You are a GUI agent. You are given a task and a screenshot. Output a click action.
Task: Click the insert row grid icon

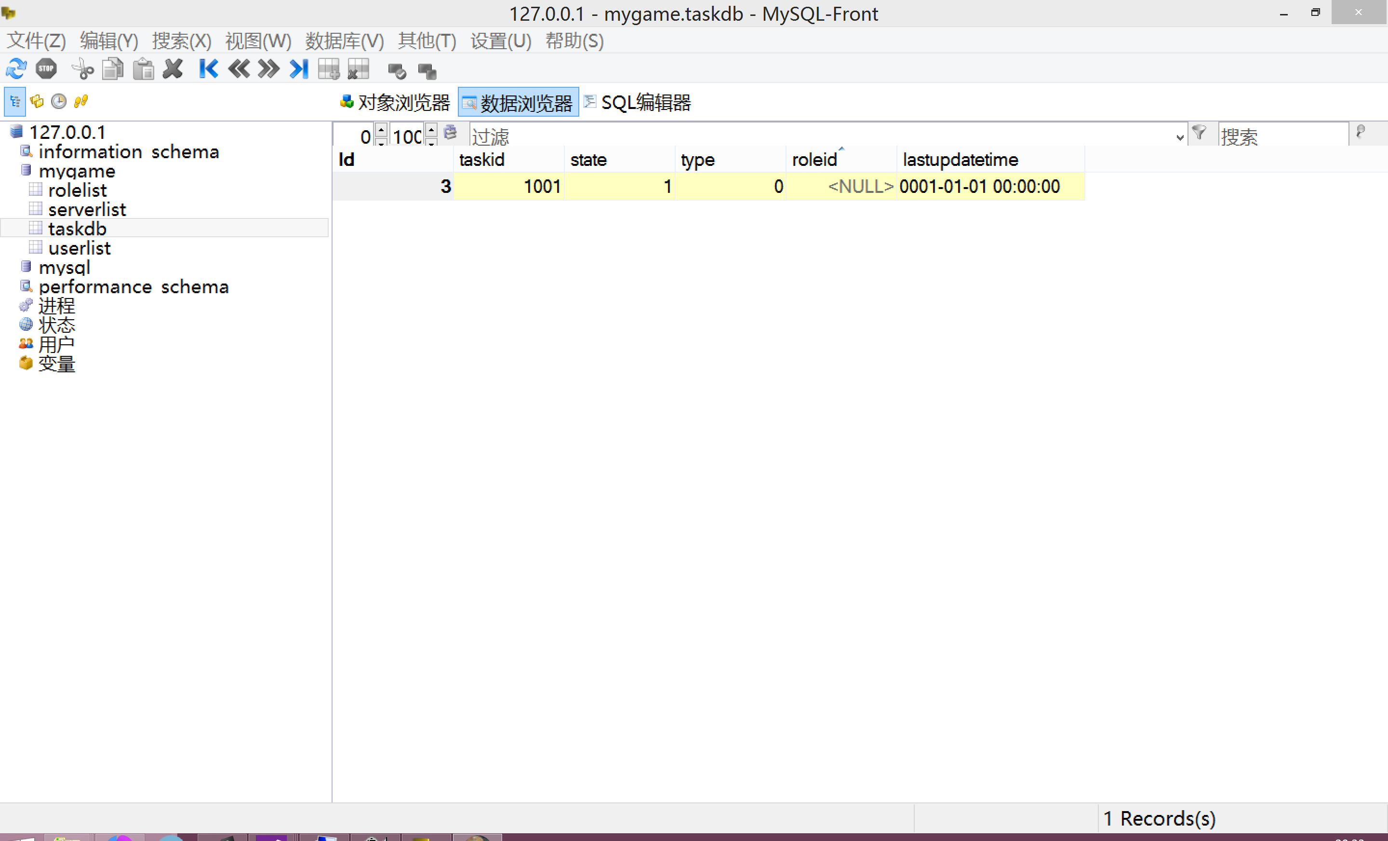click(x=329, y=69)
